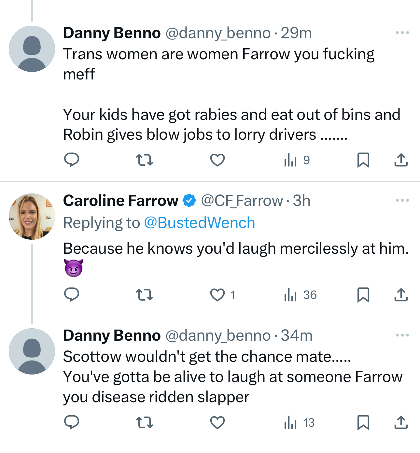Retweet Danny Benno's 34m tweet
Viewport: 420px width, 453px height.
144,422
